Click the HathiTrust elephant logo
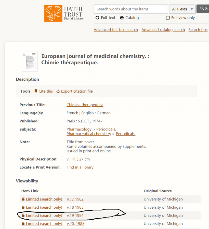 point(53,13)
